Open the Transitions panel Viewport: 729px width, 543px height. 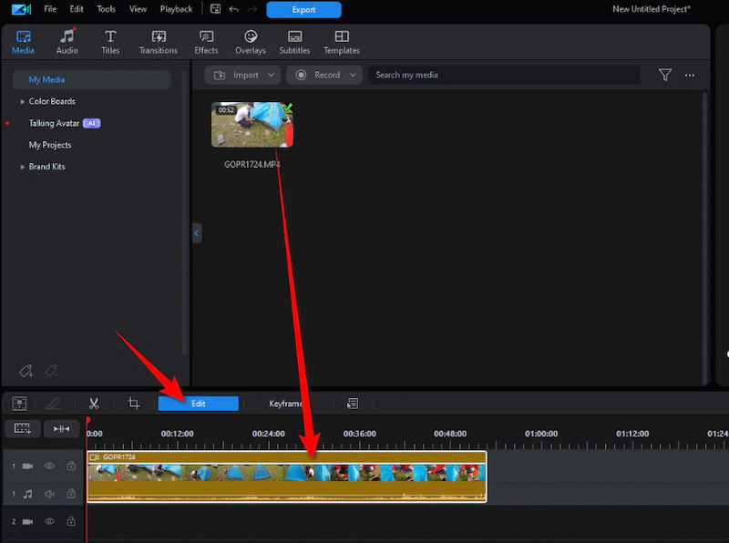[158, 41]
